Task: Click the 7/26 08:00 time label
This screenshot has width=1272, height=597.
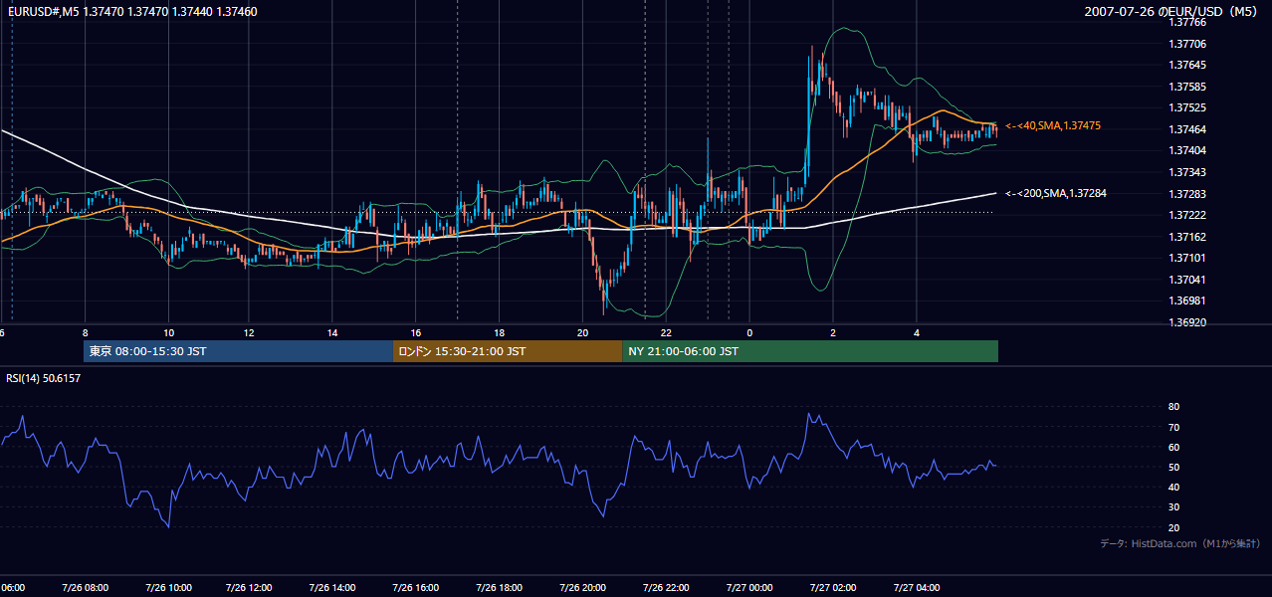Action: pyautogui.click(x=86, y=588)
